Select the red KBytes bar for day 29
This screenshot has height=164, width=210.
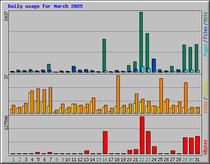(185, 146)
